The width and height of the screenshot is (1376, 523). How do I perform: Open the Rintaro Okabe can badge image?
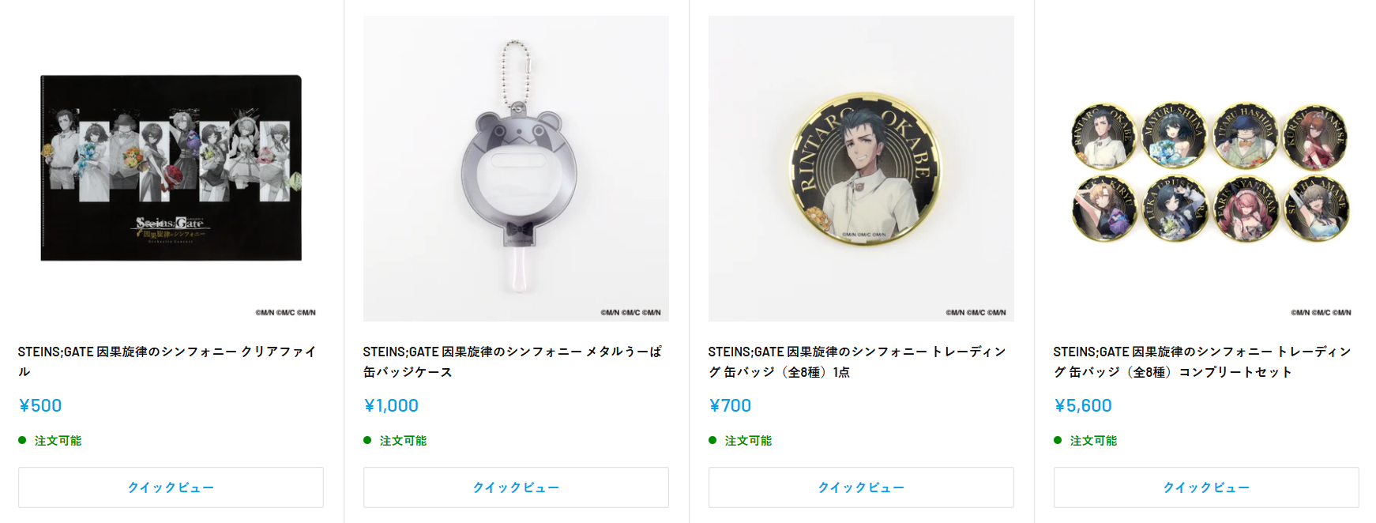click(861, 168)
